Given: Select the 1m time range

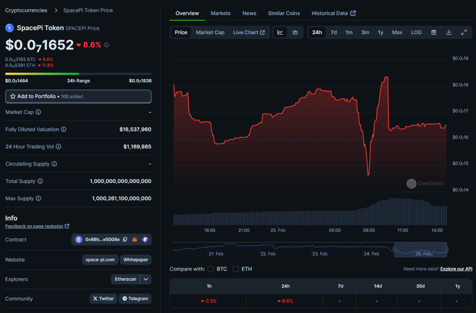Looking at the screenshot, I should click(349, 32).
